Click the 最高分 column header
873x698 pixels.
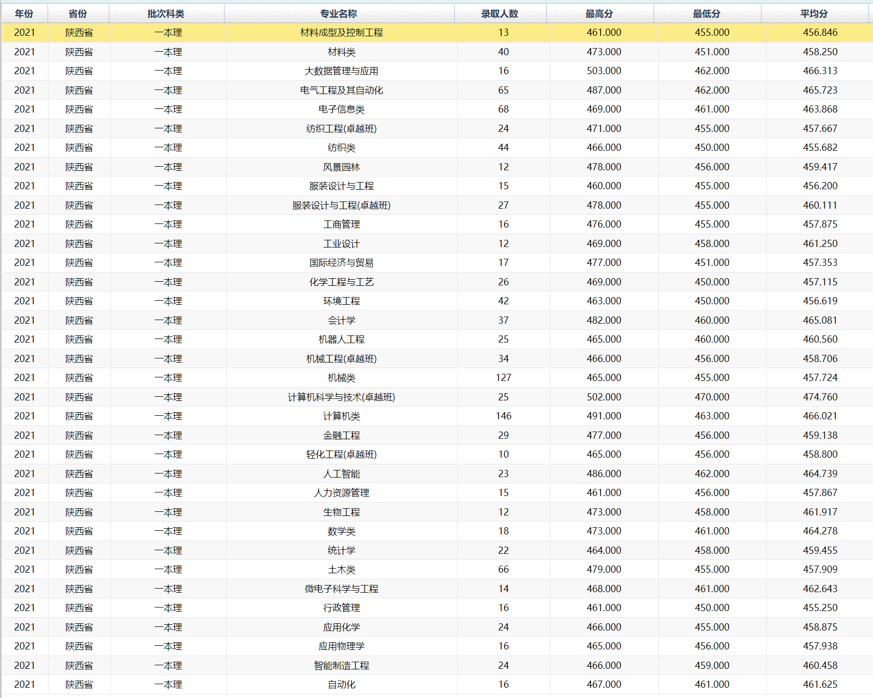click(x=599, y=14)
